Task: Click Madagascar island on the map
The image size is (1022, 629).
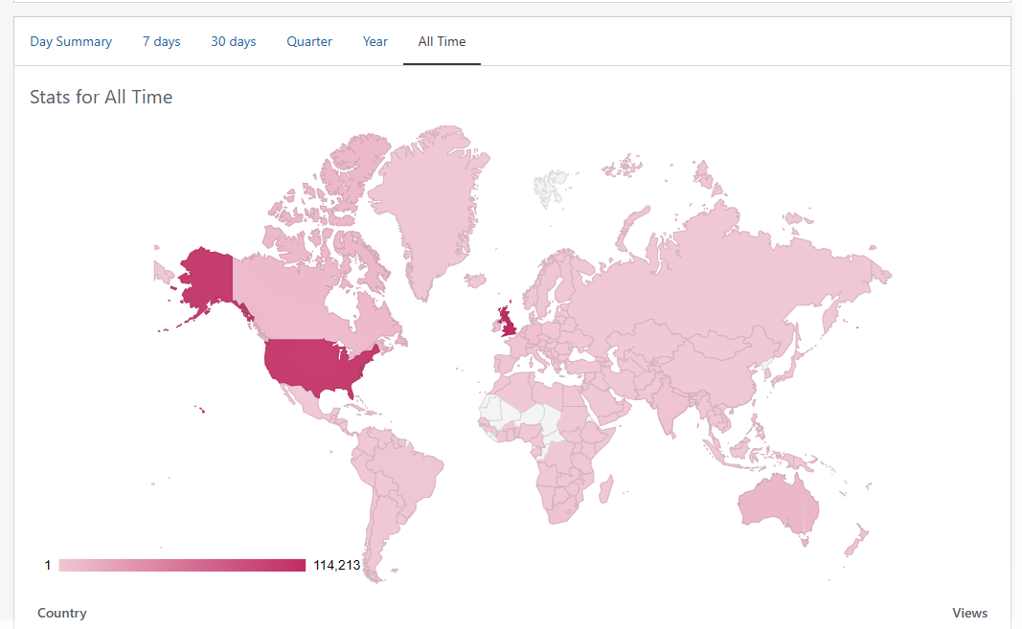Action: point(605,492)
